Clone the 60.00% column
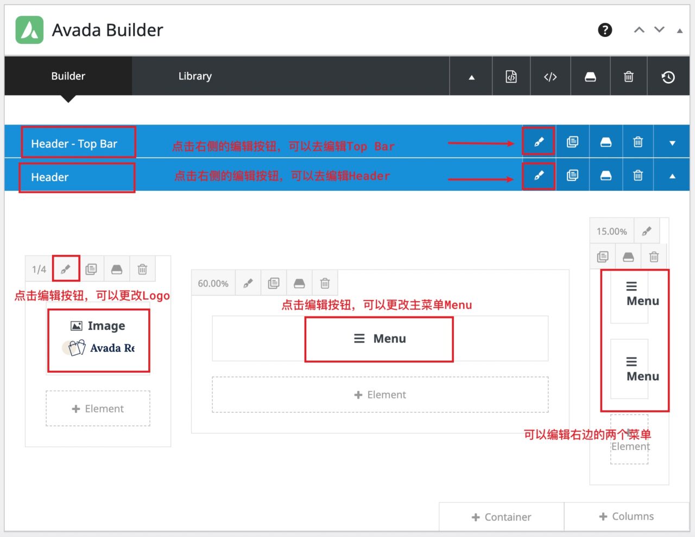Screen dimensions: 695x537 click(274, 283)
